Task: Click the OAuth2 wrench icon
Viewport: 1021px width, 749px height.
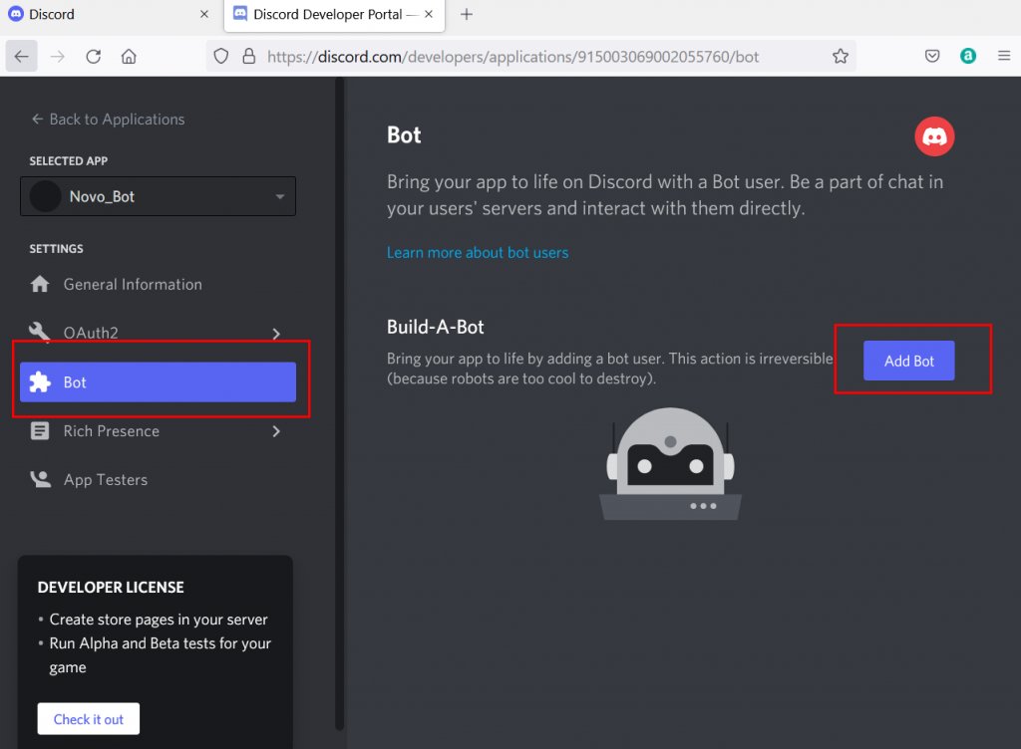Action: [40, 332]
